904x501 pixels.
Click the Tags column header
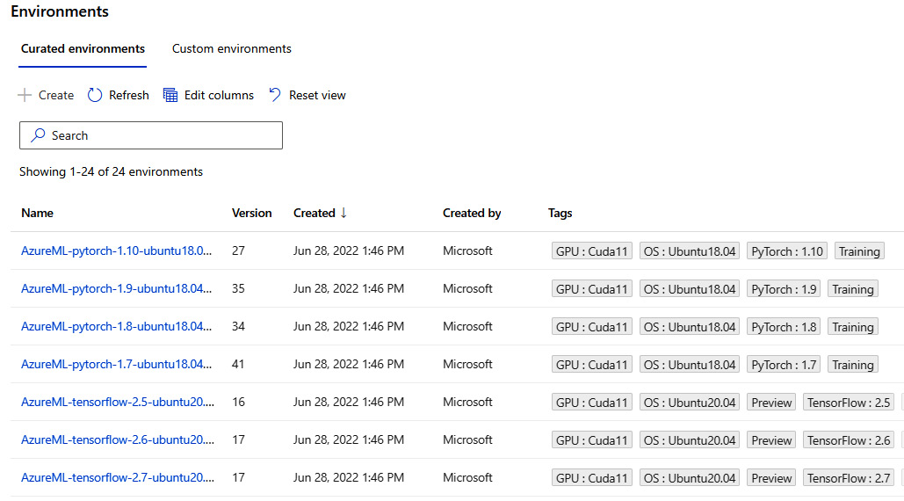[560, 213]
